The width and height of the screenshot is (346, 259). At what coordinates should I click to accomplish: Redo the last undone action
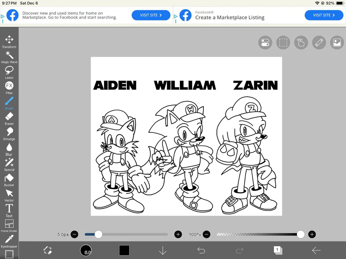tap(240, 251)
